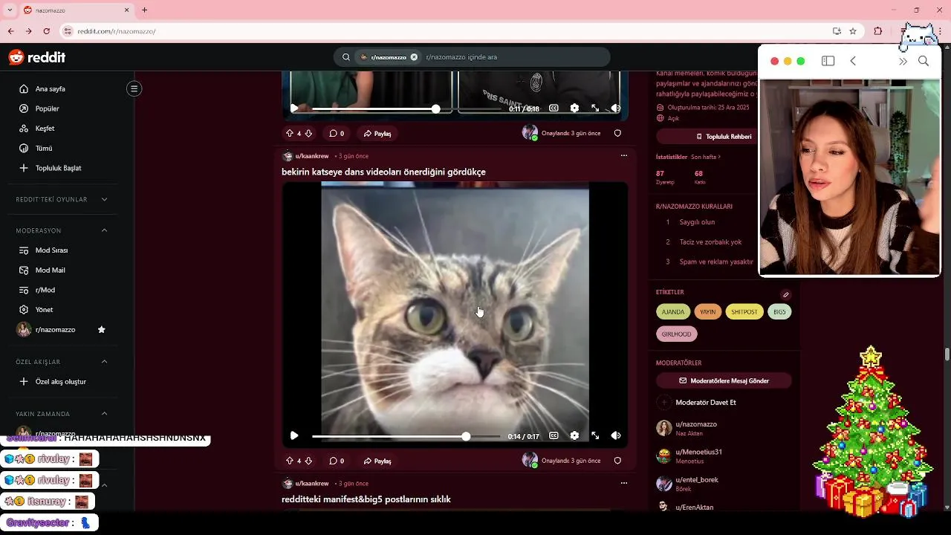Go back using the floating window chevron
Screen dimensions: 951x535
click(x=853, y=61)
